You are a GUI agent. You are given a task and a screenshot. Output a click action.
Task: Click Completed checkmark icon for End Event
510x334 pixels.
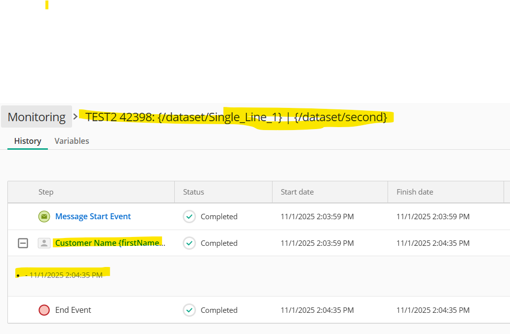tap(190, 310)
